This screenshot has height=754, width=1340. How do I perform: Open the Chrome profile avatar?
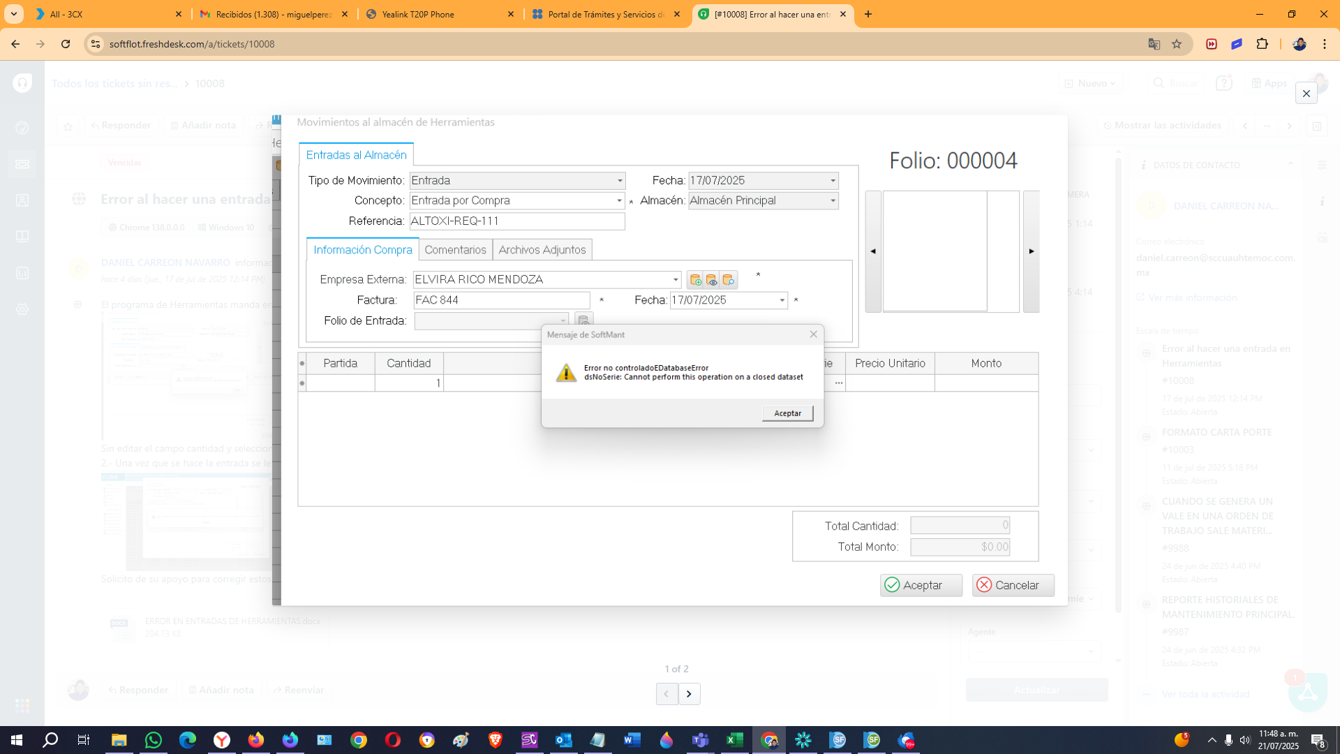(x=1299, y=44)
